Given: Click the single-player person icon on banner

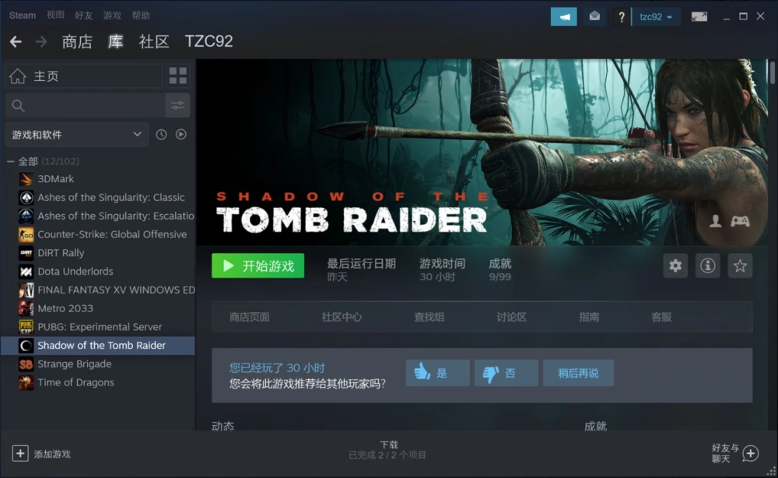Looking at the screenshot, I should point(716,221).
